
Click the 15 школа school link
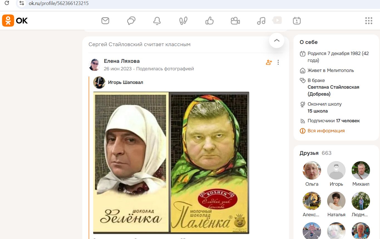318,111
